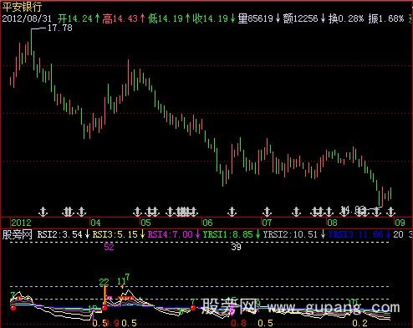Image resolution: width=413 pixels, height=328 pixels.
Task: Click the opening price 开14.24
Action: 75,18
